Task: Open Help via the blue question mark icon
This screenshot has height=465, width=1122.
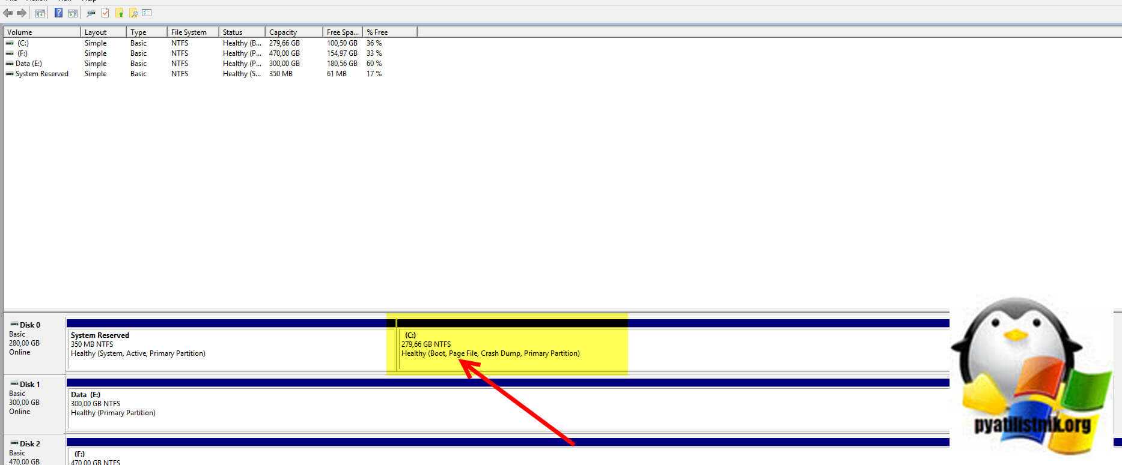Action: coord(58,13)
